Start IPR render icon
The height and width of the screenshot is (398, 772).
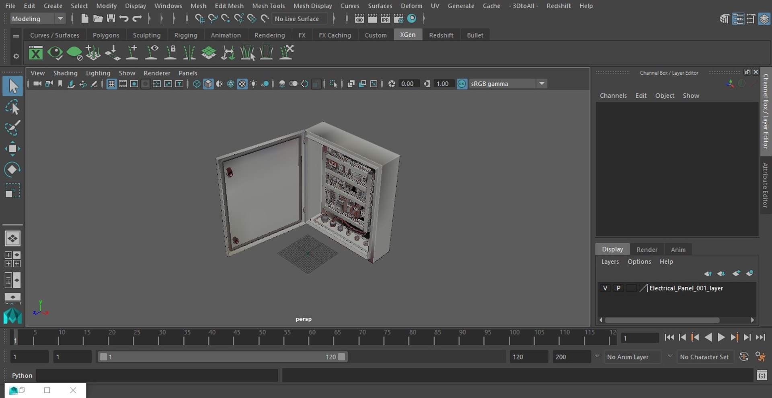click(385, 18)
